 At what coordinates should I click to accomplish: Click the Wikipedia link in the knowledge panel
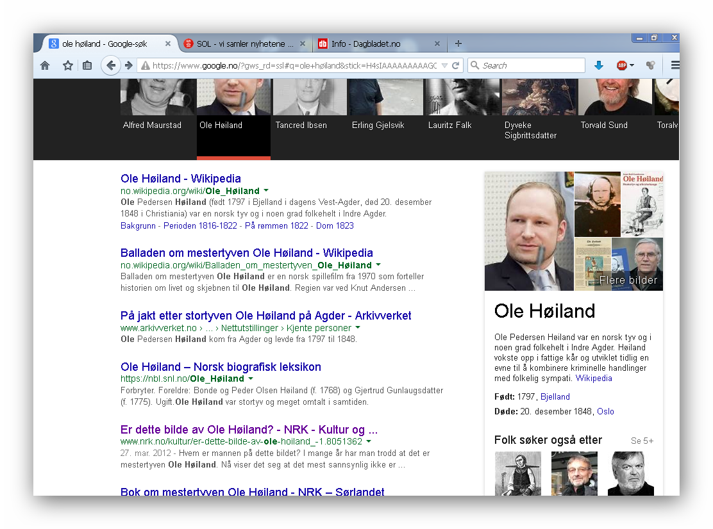click(x=593, y=378)
